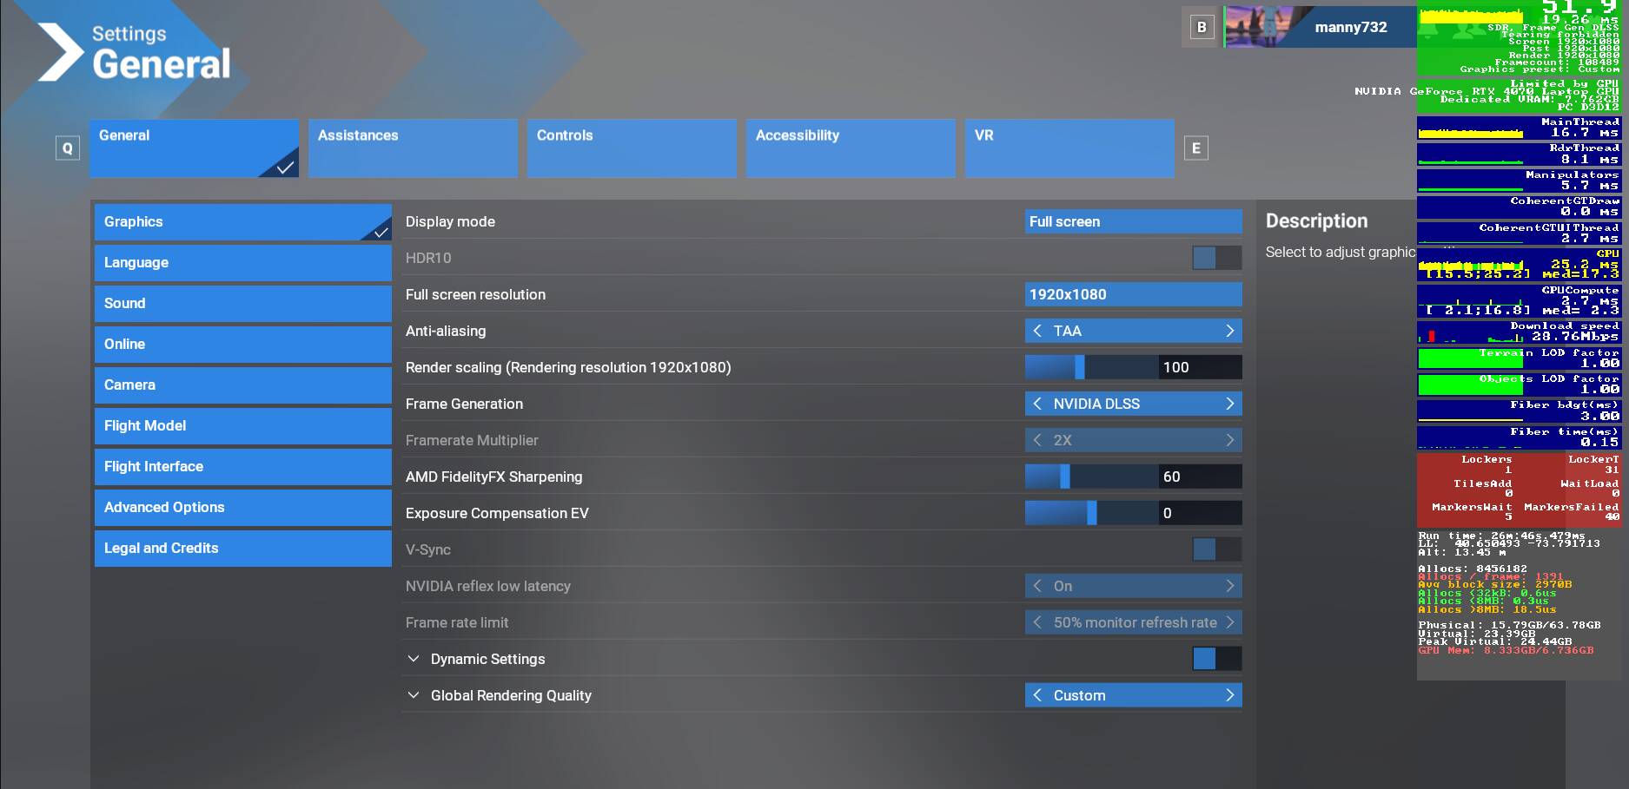Select the Custom rendering quality value

tap(1134, 695)
